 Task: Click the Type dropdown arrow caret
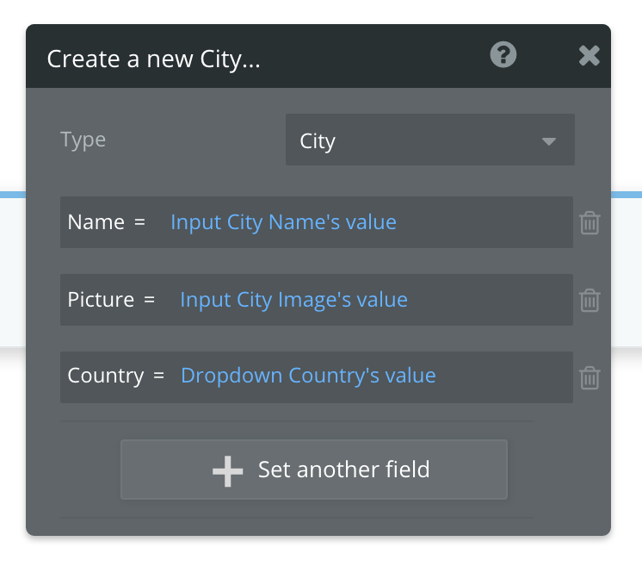click(548, 141)
